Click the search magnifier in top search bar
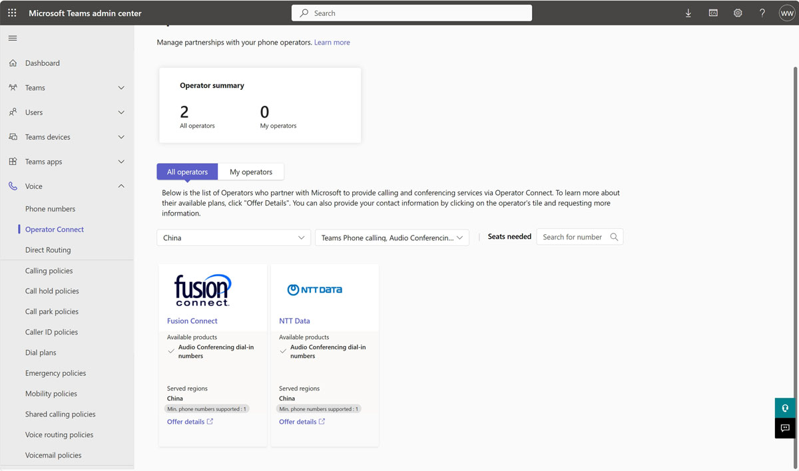Screen dimensions: 799x471 click(304, 13)
